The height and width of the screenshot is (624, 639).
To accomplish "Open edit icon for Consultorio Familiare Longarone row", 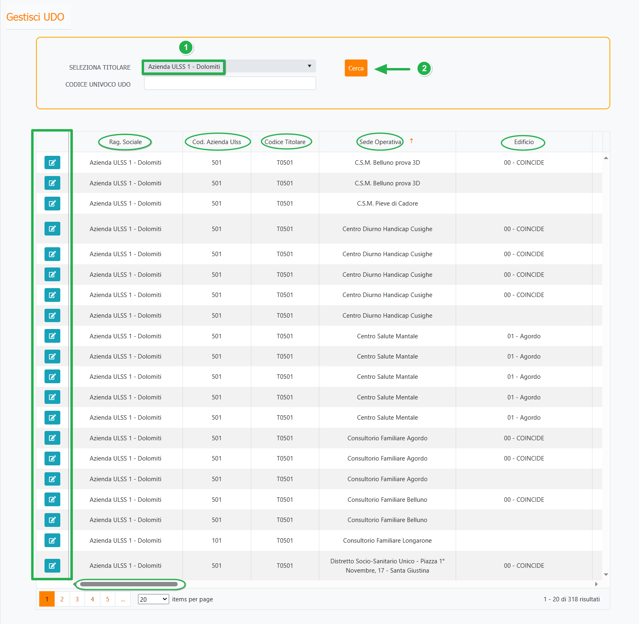I will pyautogui.click(x=52, y=540).
